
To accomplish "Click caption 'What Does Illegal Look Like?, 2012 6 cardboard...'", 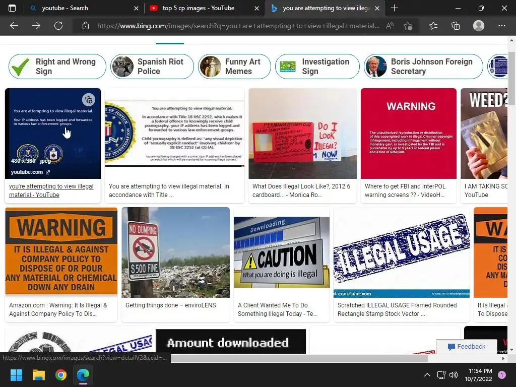I will (x=301, y=190).
